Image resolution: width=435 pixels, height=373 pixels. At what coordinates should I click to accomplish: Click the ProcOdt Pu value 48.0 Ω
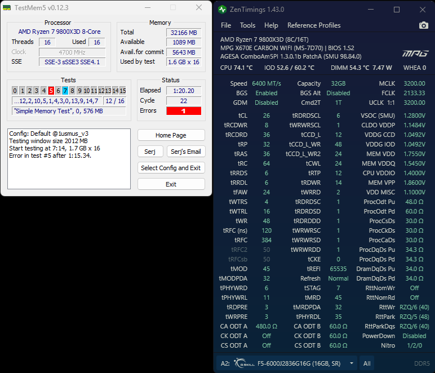point(414,202)
